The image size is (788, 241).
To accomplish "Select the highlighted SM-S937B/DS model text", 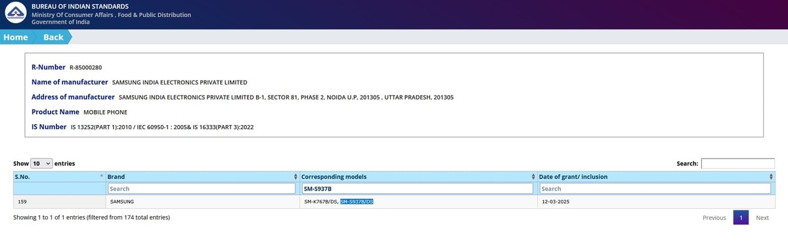I will pyautogui.click(x=357, y=202).
